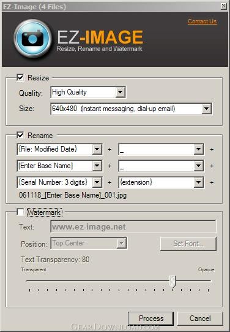The image size is (230, 332).
Task: Click the EZ-Image camera logo icon
Action: coord(32,39)
